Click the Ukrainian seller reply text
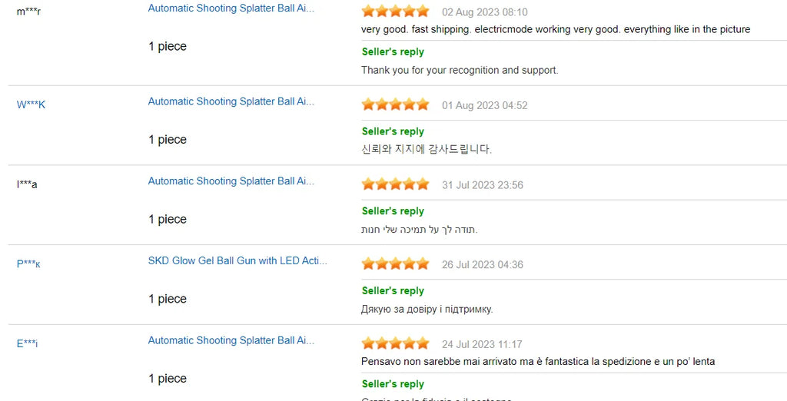This screenshot has height=401, width=787. click(427, 309)
